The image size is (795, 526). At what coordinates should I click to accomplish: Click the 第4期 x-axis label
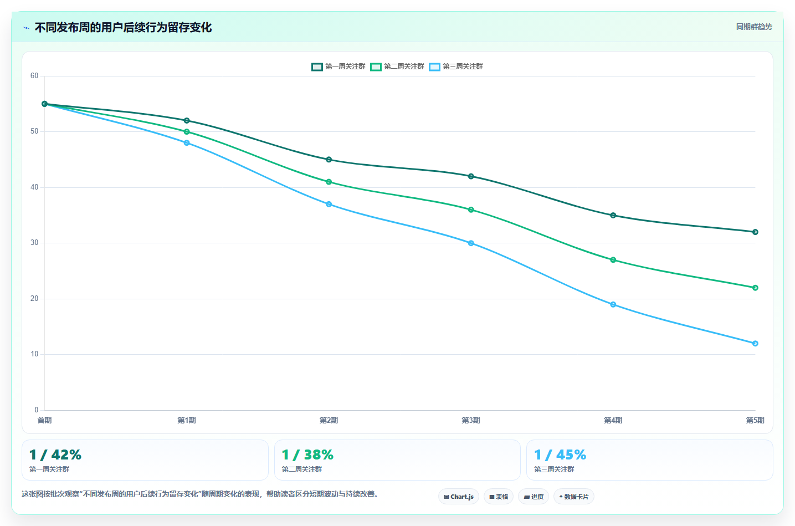click(613, 420)
